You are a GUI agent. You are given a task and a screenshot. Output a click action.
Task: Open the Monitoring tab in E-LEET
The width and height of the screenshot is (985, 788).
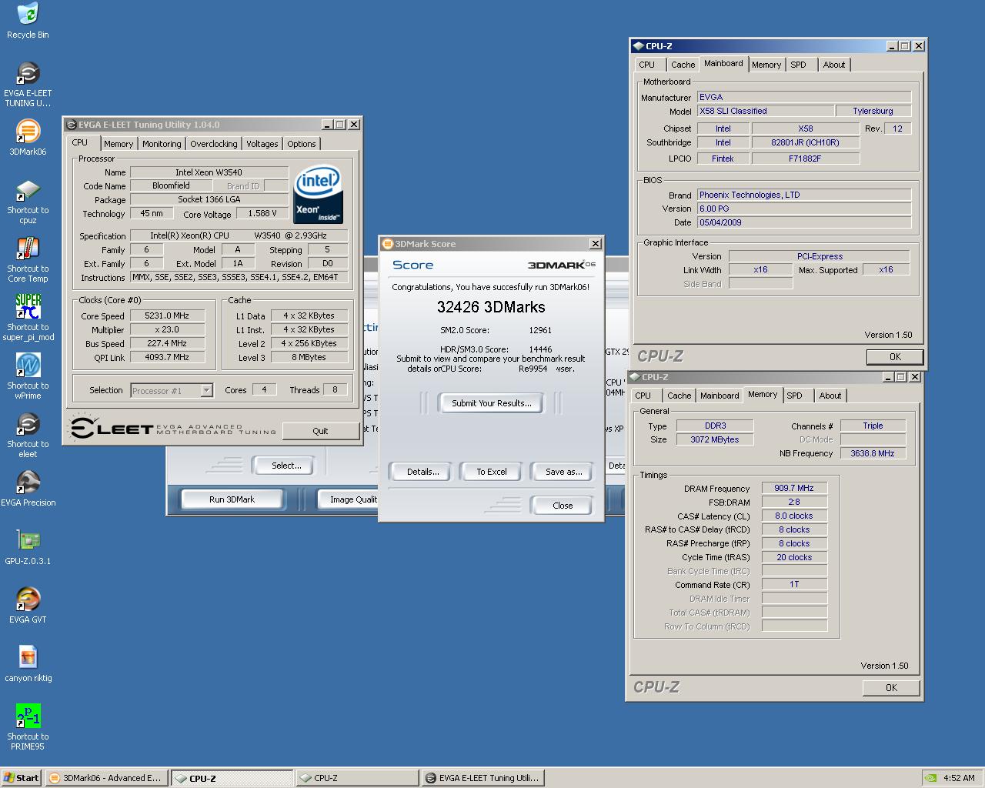(x=162, y=144)
